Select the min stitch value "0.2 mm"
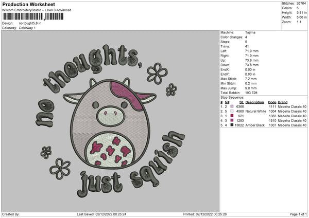Screen dimensions: 309x218 click(251, 83)
